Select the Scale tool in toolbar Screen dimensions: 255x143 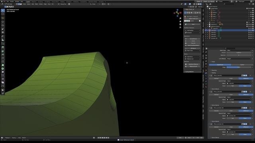(3, 29)
